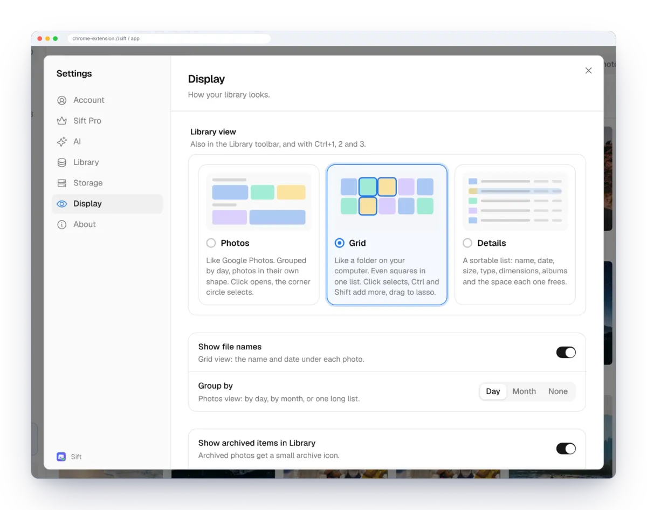Open Storage settings
The height and width of the screenshot is (510, 647).
(x=107, y=183)
